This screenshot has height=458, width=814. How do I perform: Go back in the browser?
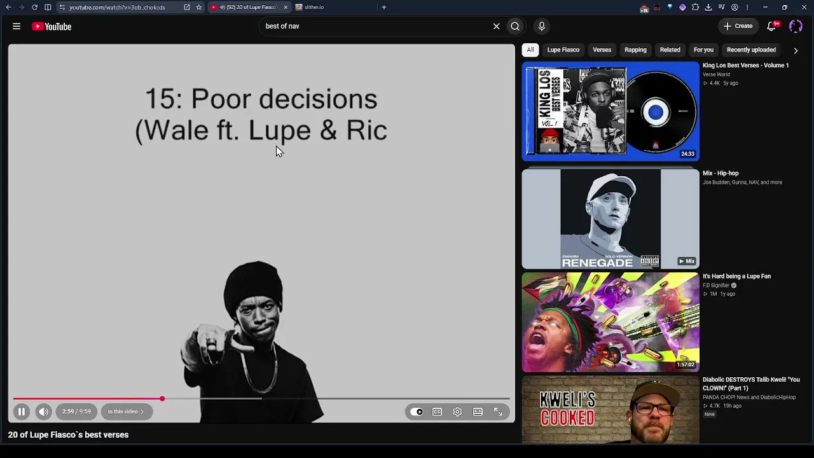click(8, 7)
